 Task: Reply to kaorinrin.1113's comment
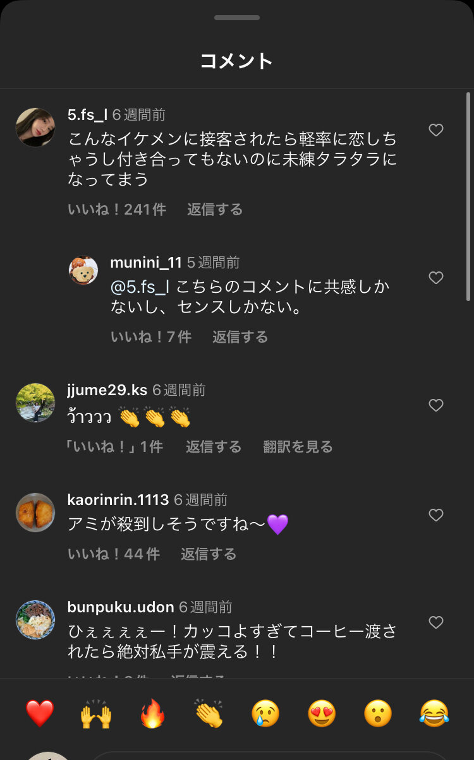209,554
